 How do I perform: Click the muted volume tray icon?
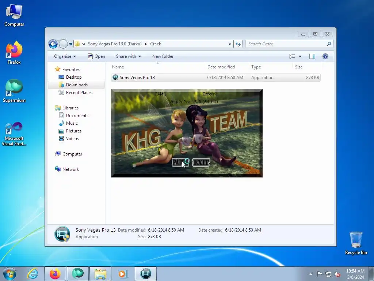coord(337,274)
